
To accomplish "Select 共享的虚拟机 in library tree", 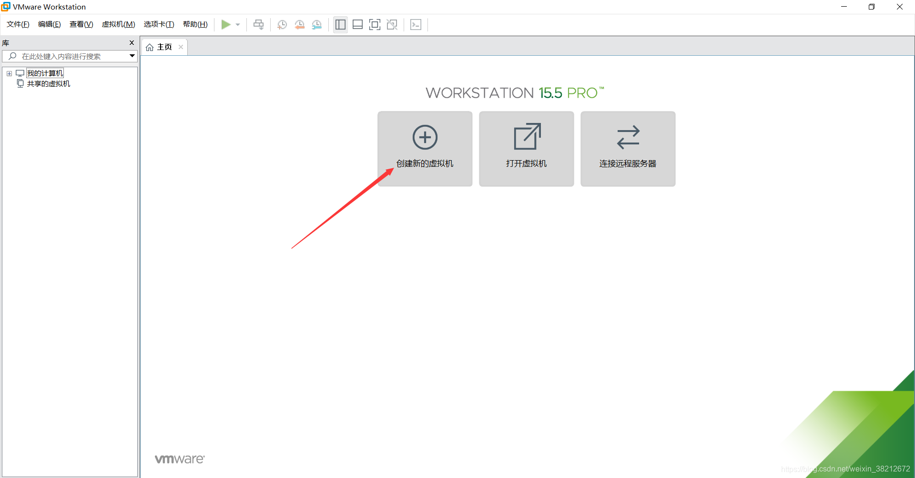I will coord(49,84).
